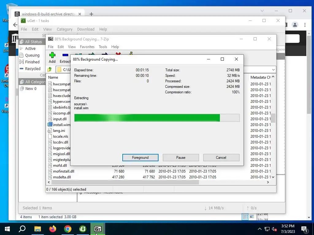Switch Explorer to large icons view
314x235 pixels.
click(x=252, y=217)
